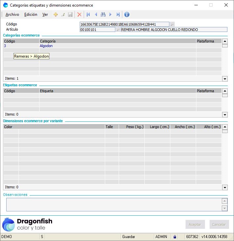
Task: Click the Color column header
Action: 54,127
